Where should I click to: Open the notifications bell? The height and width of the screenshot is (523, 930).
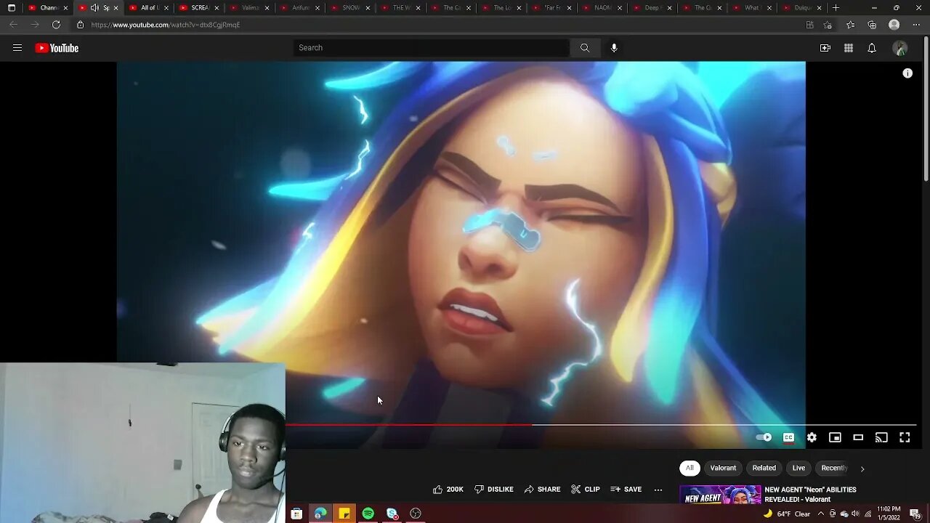[872, 48]
